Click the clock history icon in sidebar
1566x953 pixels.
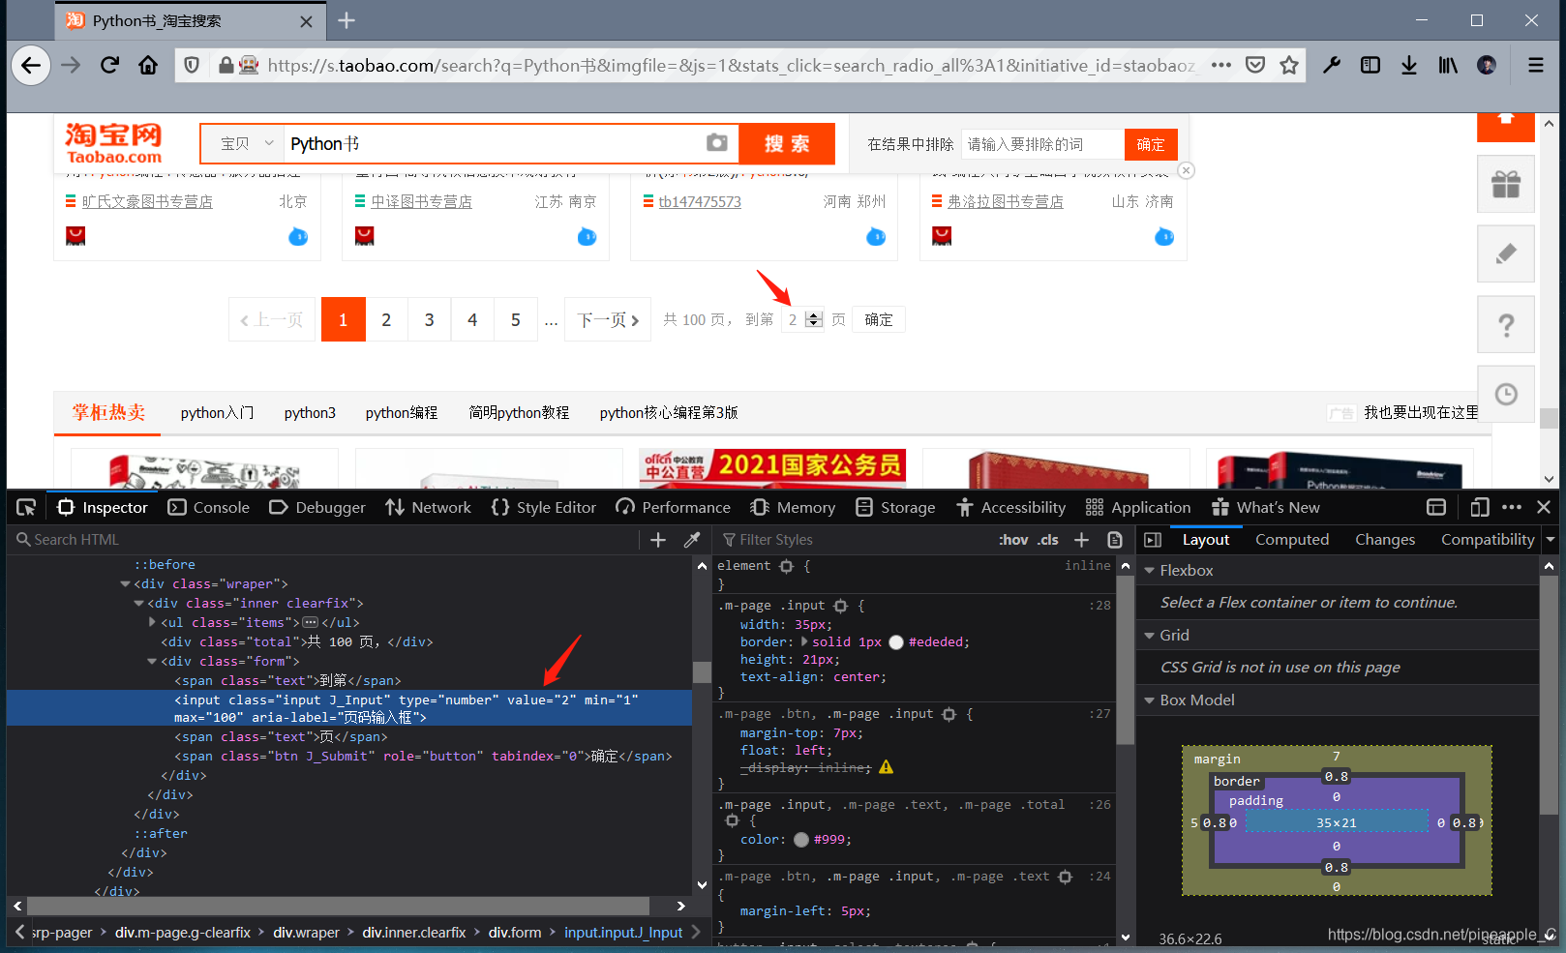tap(1506, 394)
